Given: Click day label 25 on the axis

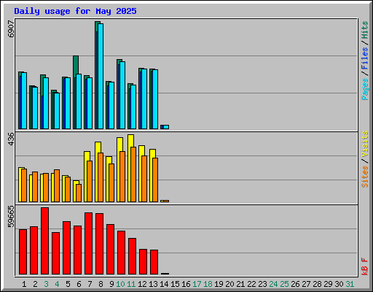Looking at the screenshot, I should (x=284, y=284).
